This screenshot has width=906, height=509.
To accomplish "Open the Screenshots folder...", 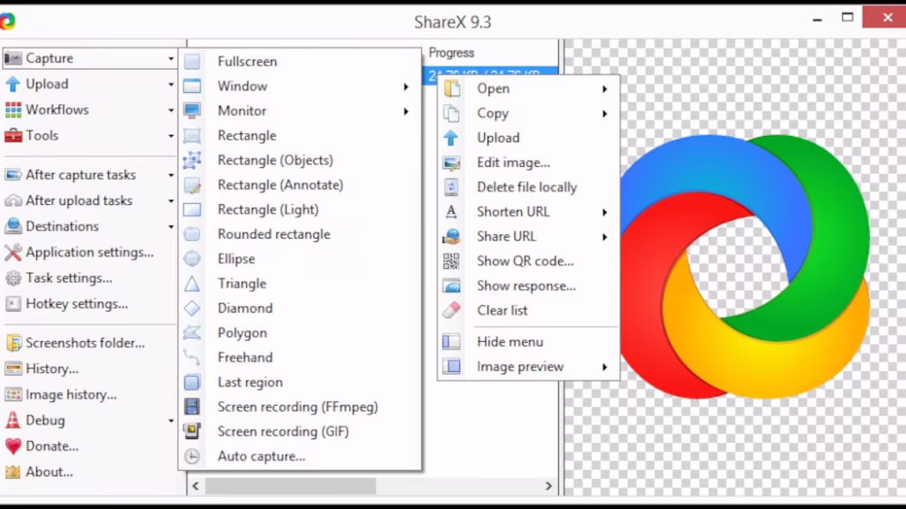I will click(84, 343).
